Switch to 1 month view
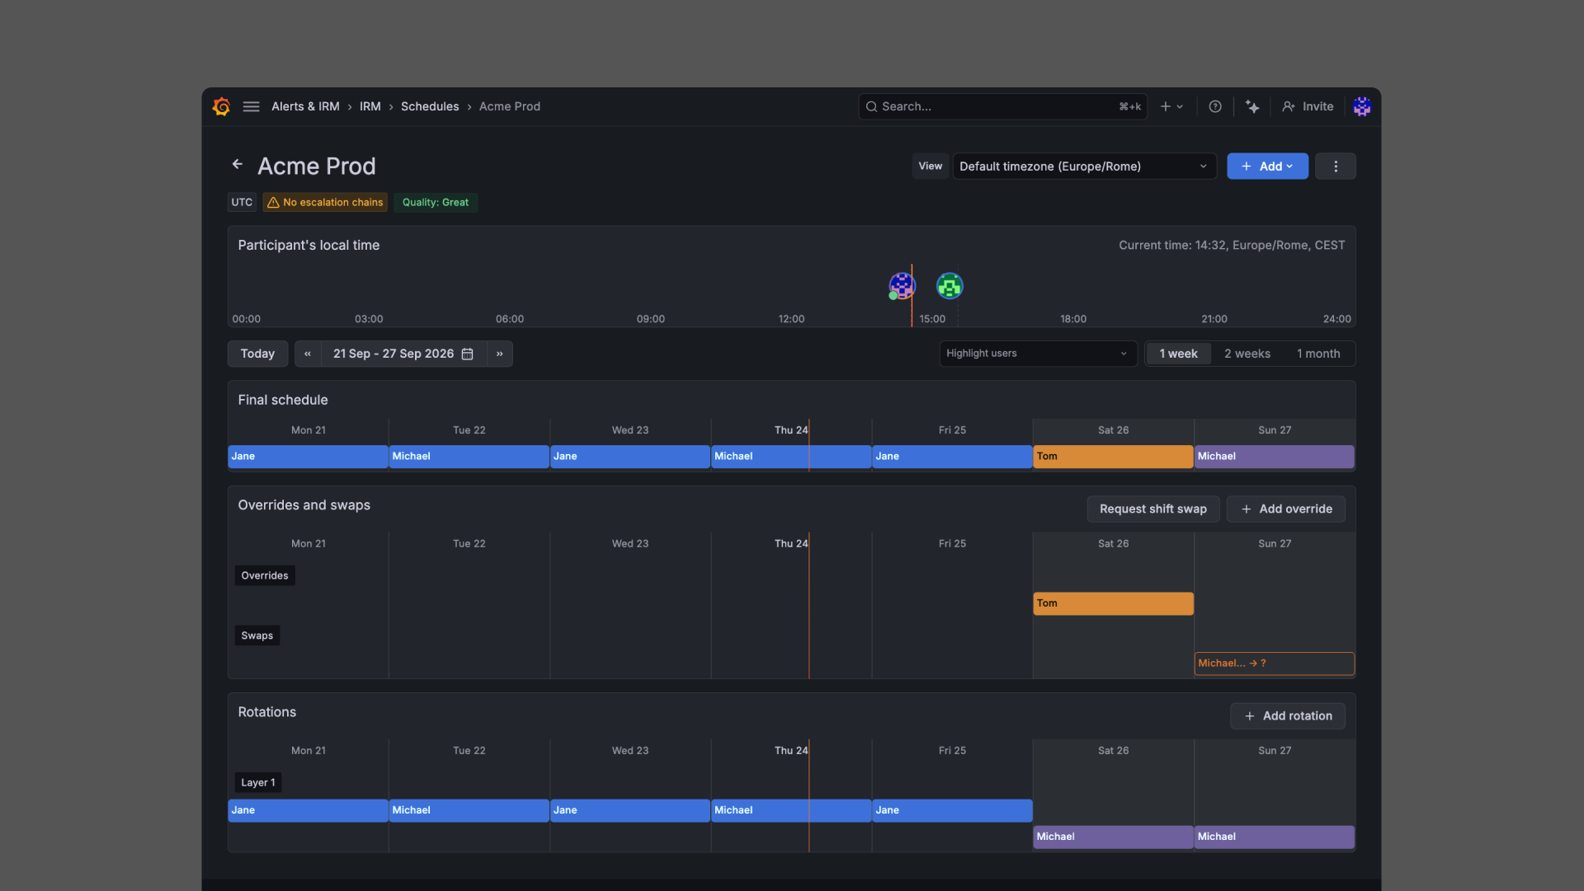This screenshot has width=1584, height=891. (x=1318, y=354)
